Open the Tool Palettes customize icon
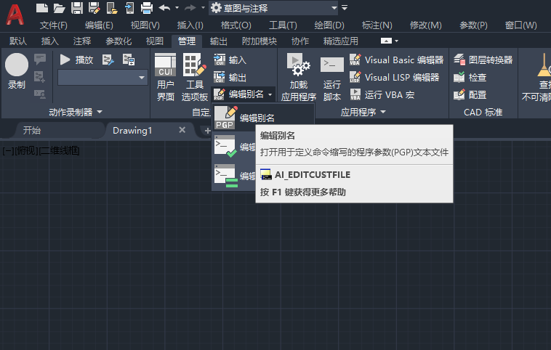The image size is (551, 350). point(194,65)
